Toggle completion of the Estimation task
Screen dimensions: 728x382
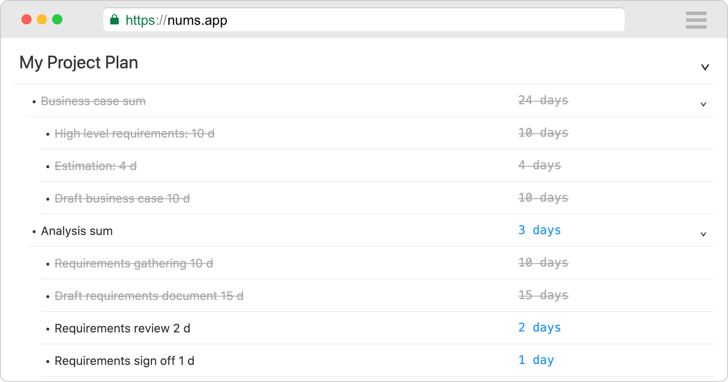click(96, 166)
